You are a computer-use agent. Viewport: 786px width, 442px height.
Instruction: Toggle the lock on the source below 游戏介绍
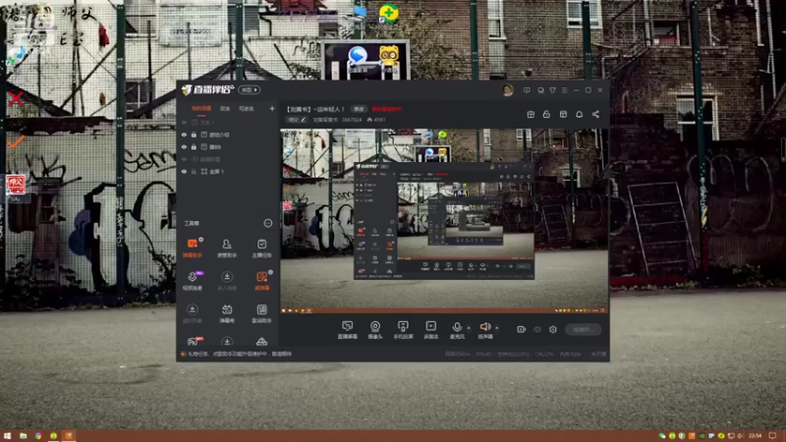tap(194, 146)
